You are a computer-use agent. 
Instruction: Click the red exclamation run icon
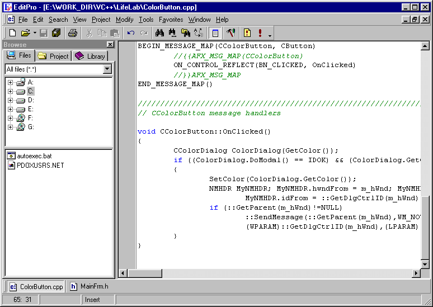coord(260,33)
